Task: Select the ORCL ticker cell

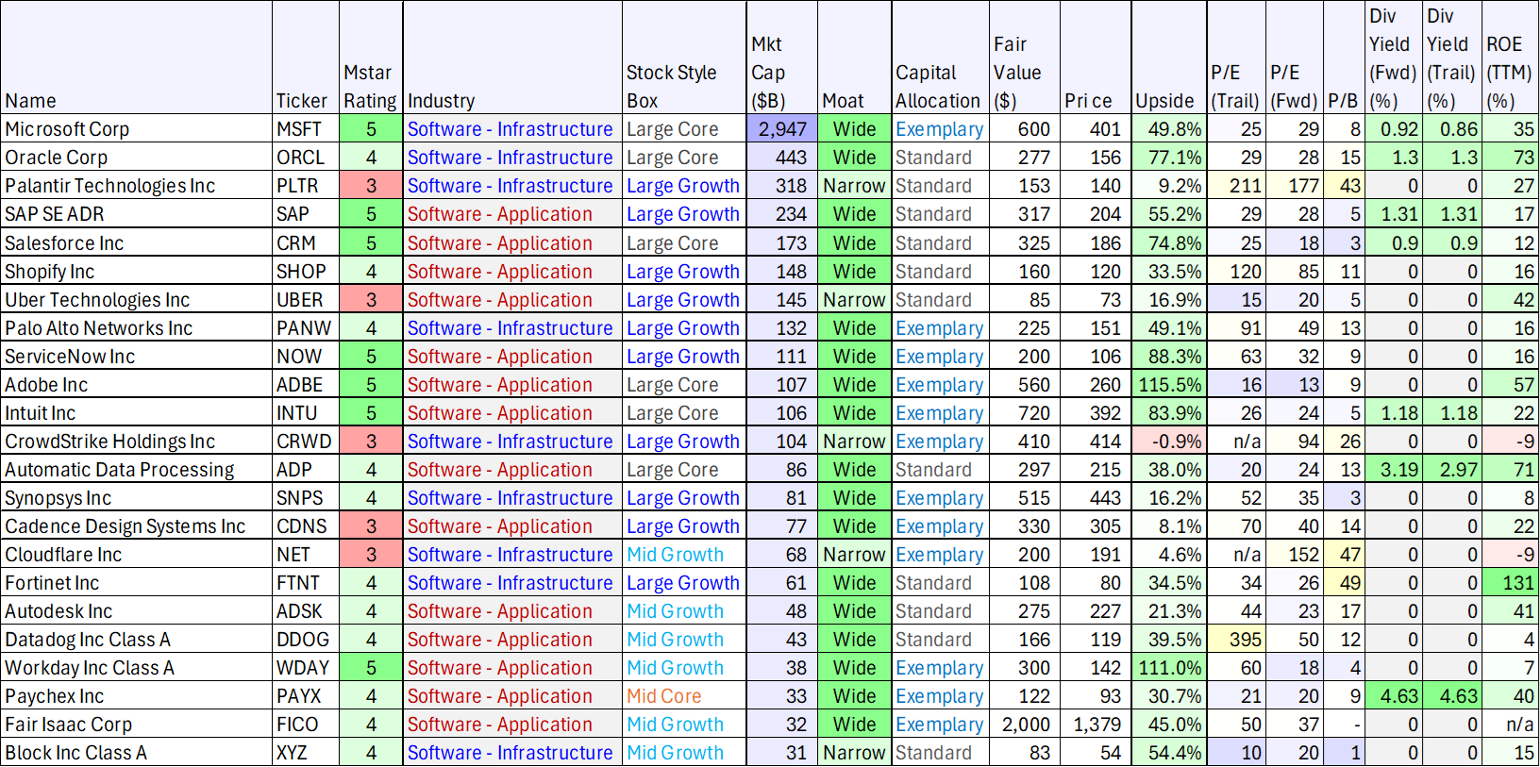Action: 306,158
